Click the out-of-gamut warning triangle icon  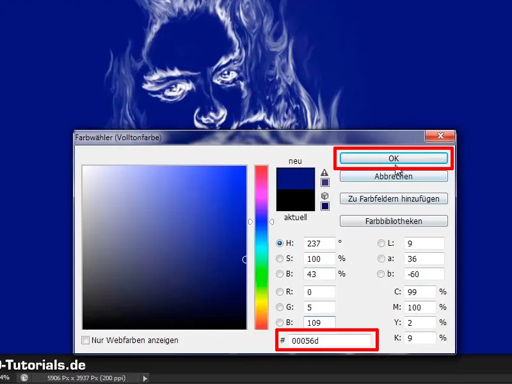click(324, 172)
